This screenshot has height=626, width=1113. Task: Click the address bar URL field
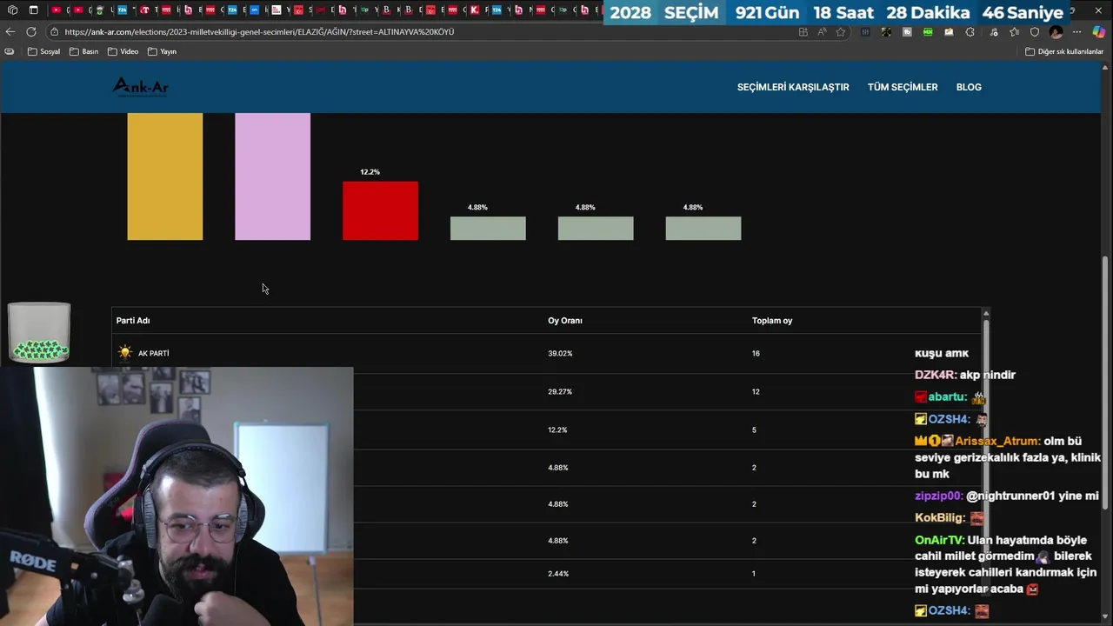426,32
